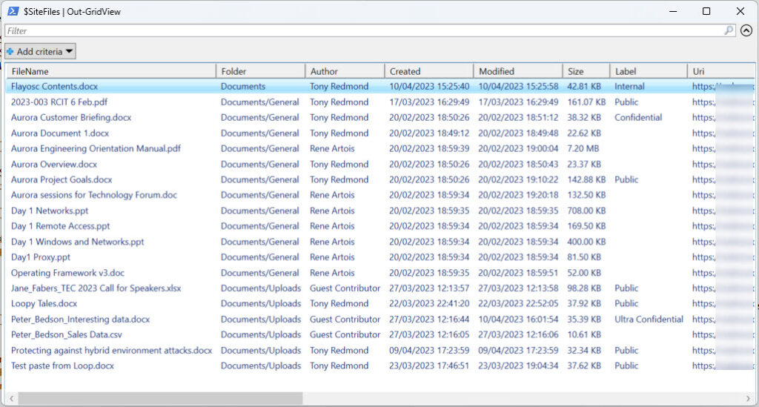Viewport: 759px width, 407px height.
Task: Select the 2023-003 RCIT 6 Feb.pdf row
Action: click(380, 102)
